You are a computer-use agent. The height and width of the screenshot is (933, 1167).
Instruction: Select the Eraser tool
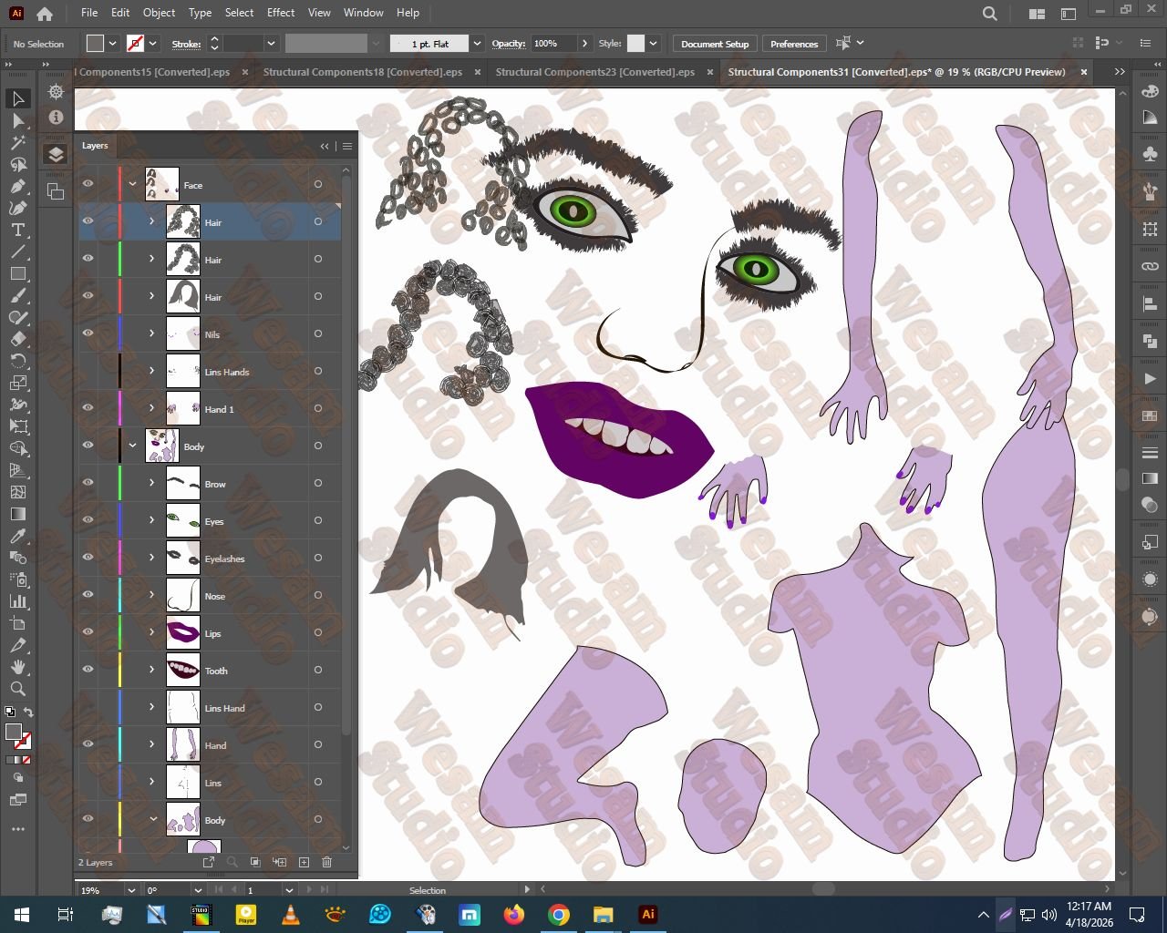(18, 339)
